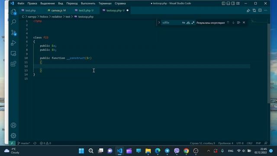Toggle panel layout icon in title bar
277x156 pixels.
(228, 3)
